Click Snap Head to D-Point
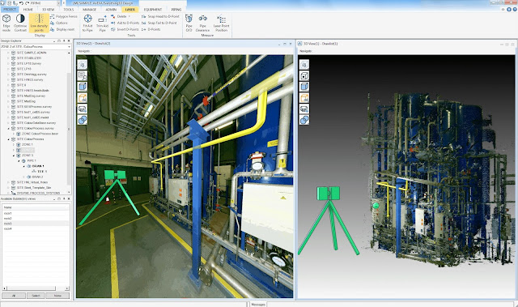Viewport: 518px width, 307px height. tap(160, 16)
